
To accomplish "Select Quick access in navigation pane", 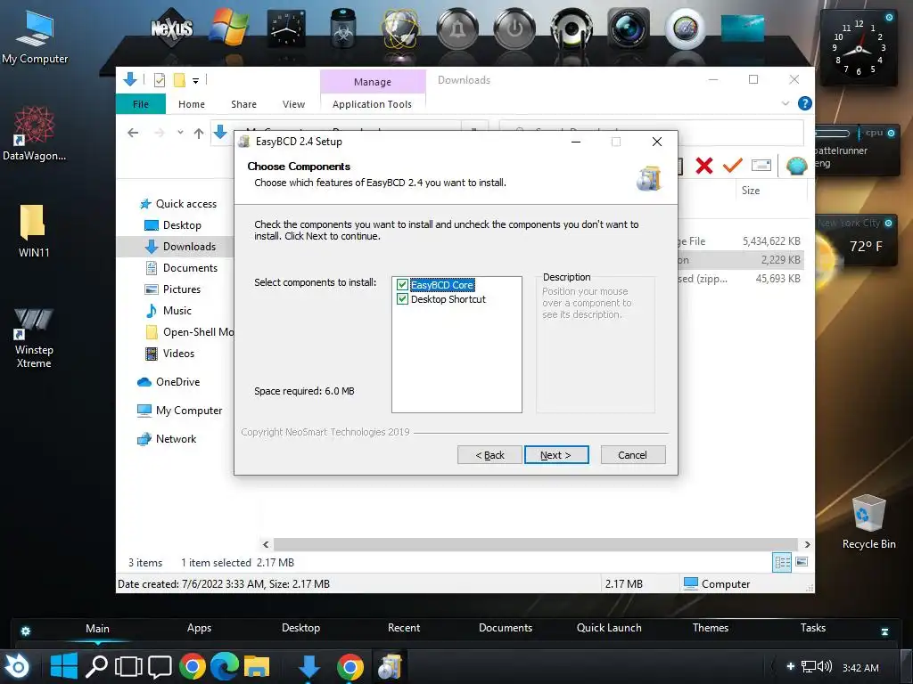I will click(x=178, y=204).
